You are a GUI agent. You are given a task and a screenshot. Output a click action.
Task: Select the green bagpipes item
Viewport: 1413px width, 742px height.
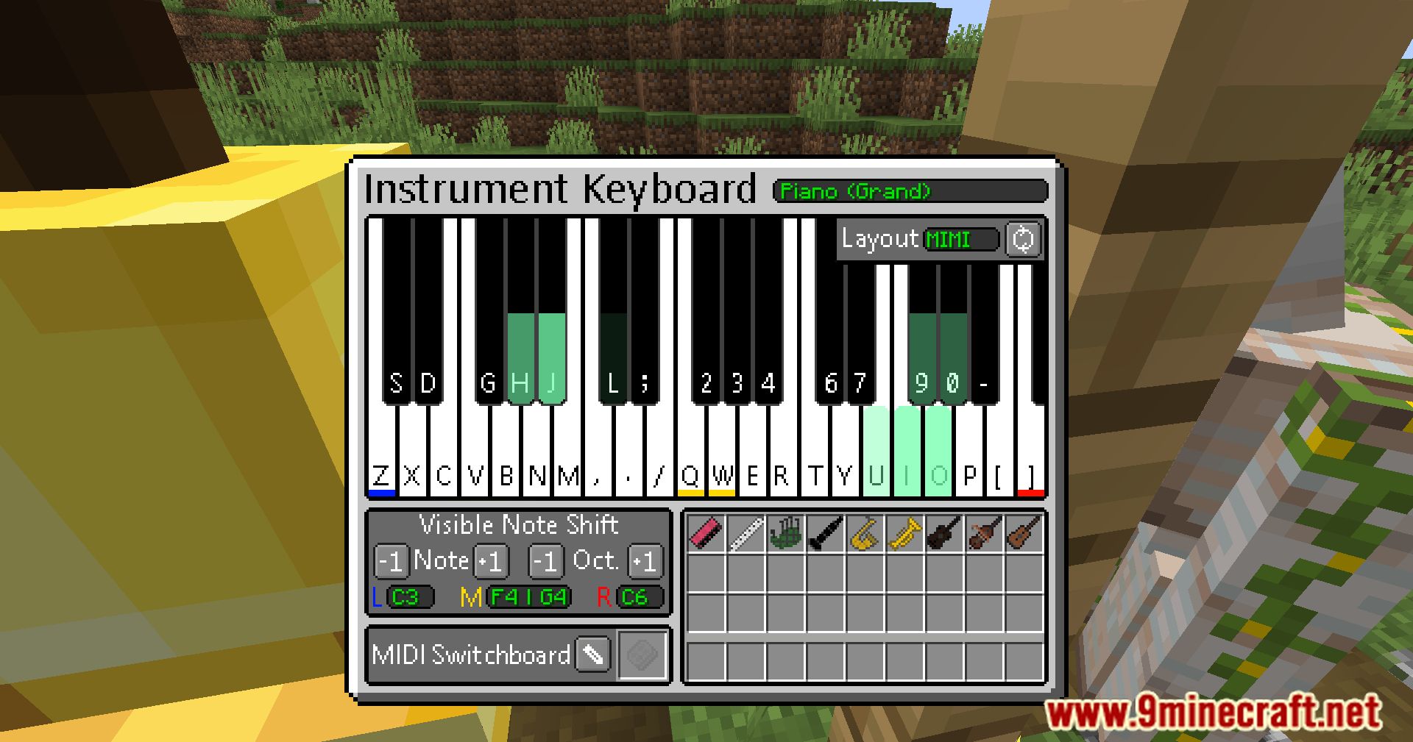(785, 533)
